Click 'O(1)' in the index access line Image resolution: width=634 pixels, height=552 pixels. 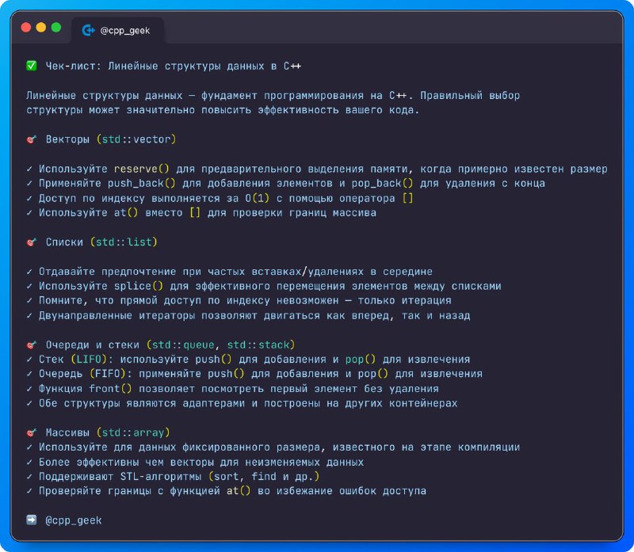tap(257, 199)
